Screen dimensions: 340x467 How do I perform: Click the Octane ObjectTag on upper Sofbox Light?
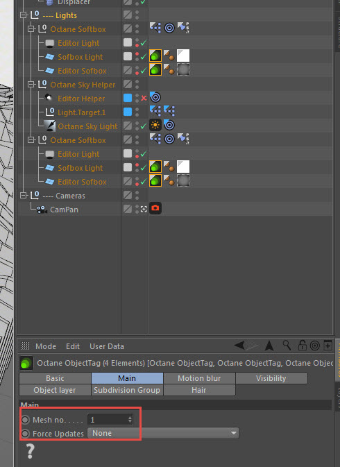[x=155, y=56]
